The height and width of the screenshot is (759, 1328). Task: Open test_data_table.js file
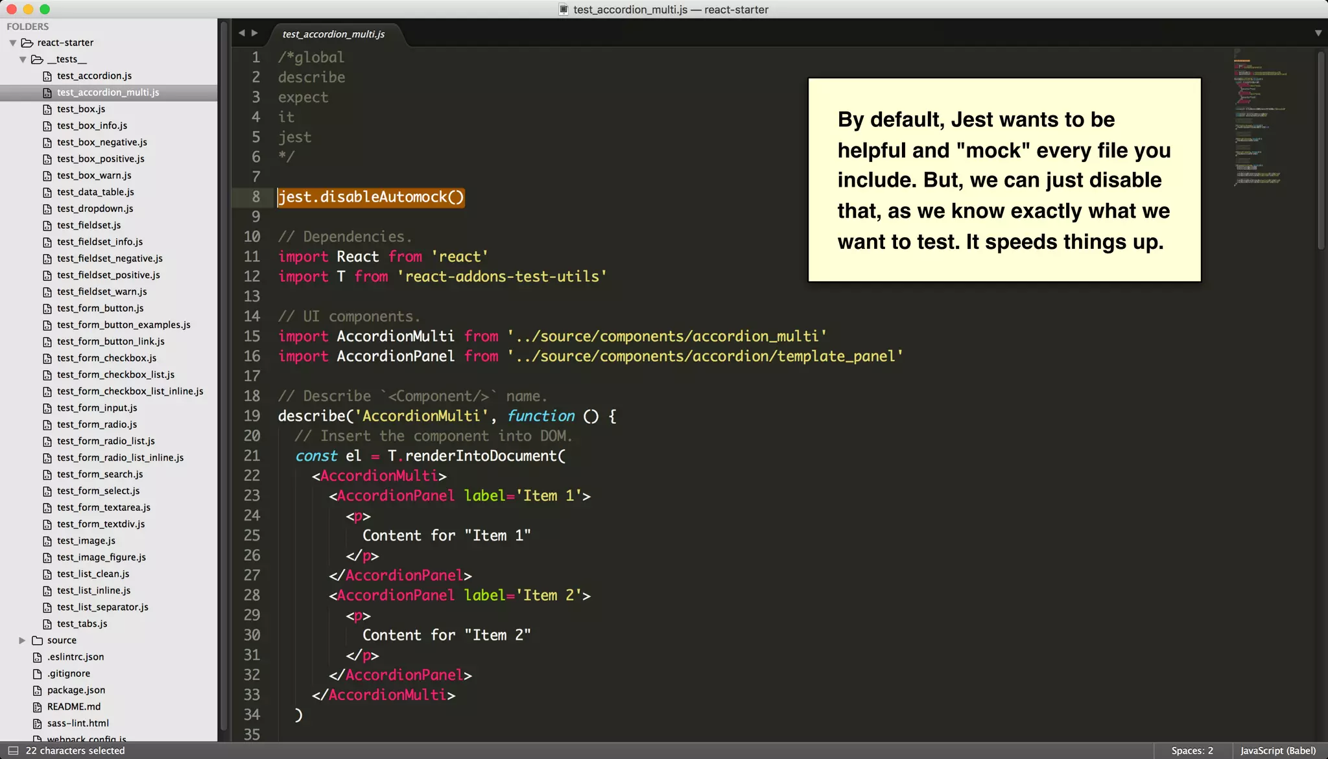coord(95,193)
